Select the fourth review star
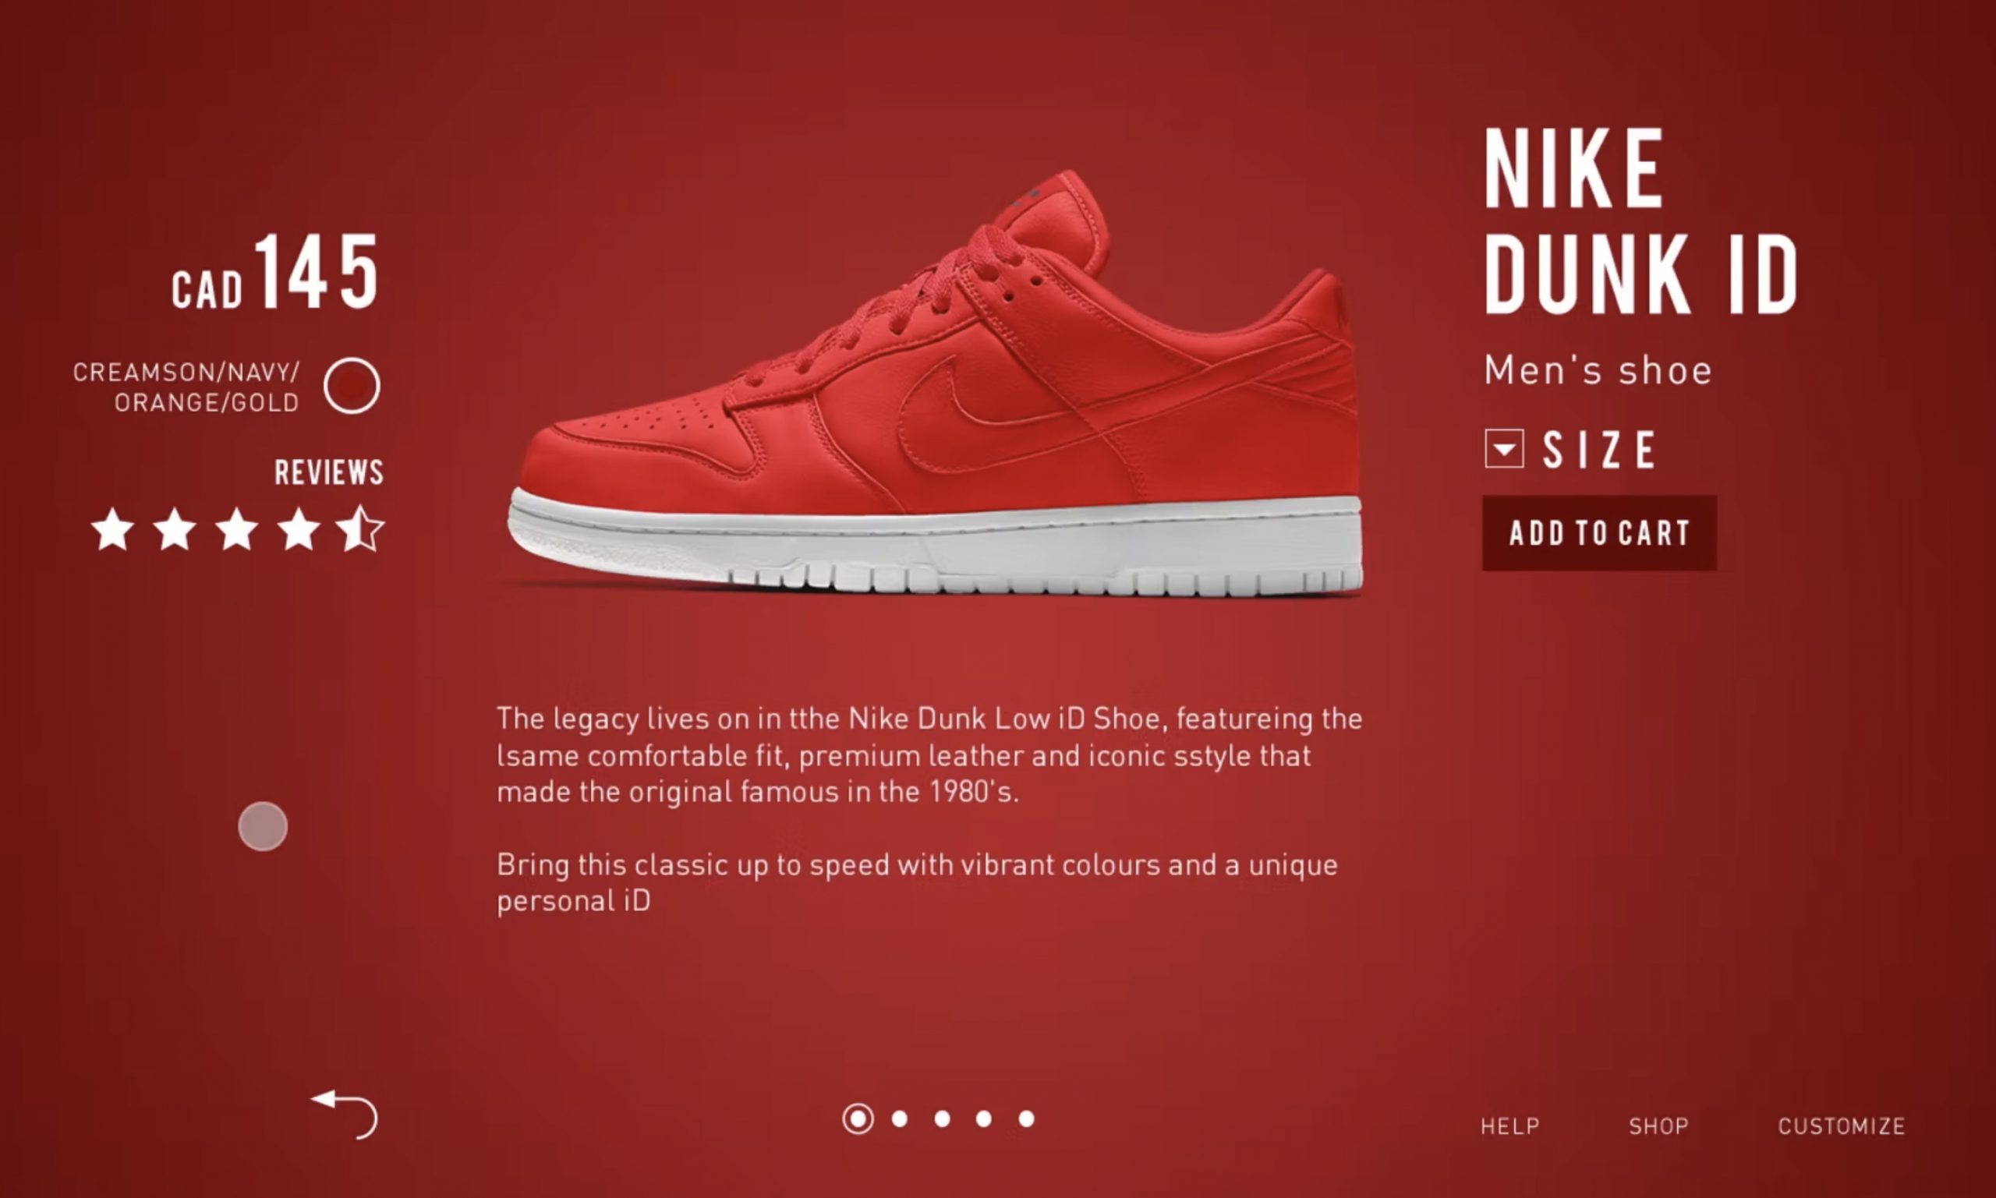The width and height of the screenshot is (1996, 1198). click(299, 529)
